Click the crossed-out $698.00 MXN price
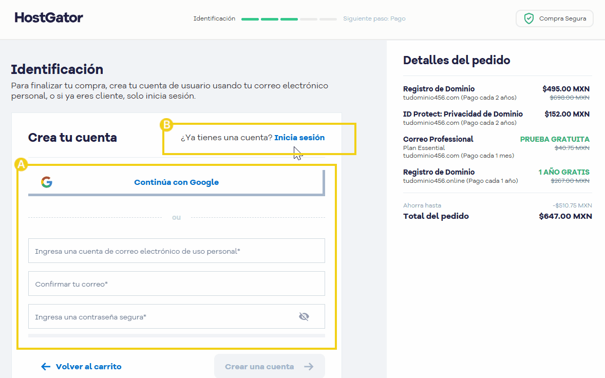605x378 pixels. (x=570, y=98)
